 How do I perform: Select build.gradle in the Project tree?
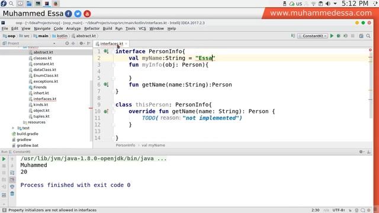coord(27,134)
